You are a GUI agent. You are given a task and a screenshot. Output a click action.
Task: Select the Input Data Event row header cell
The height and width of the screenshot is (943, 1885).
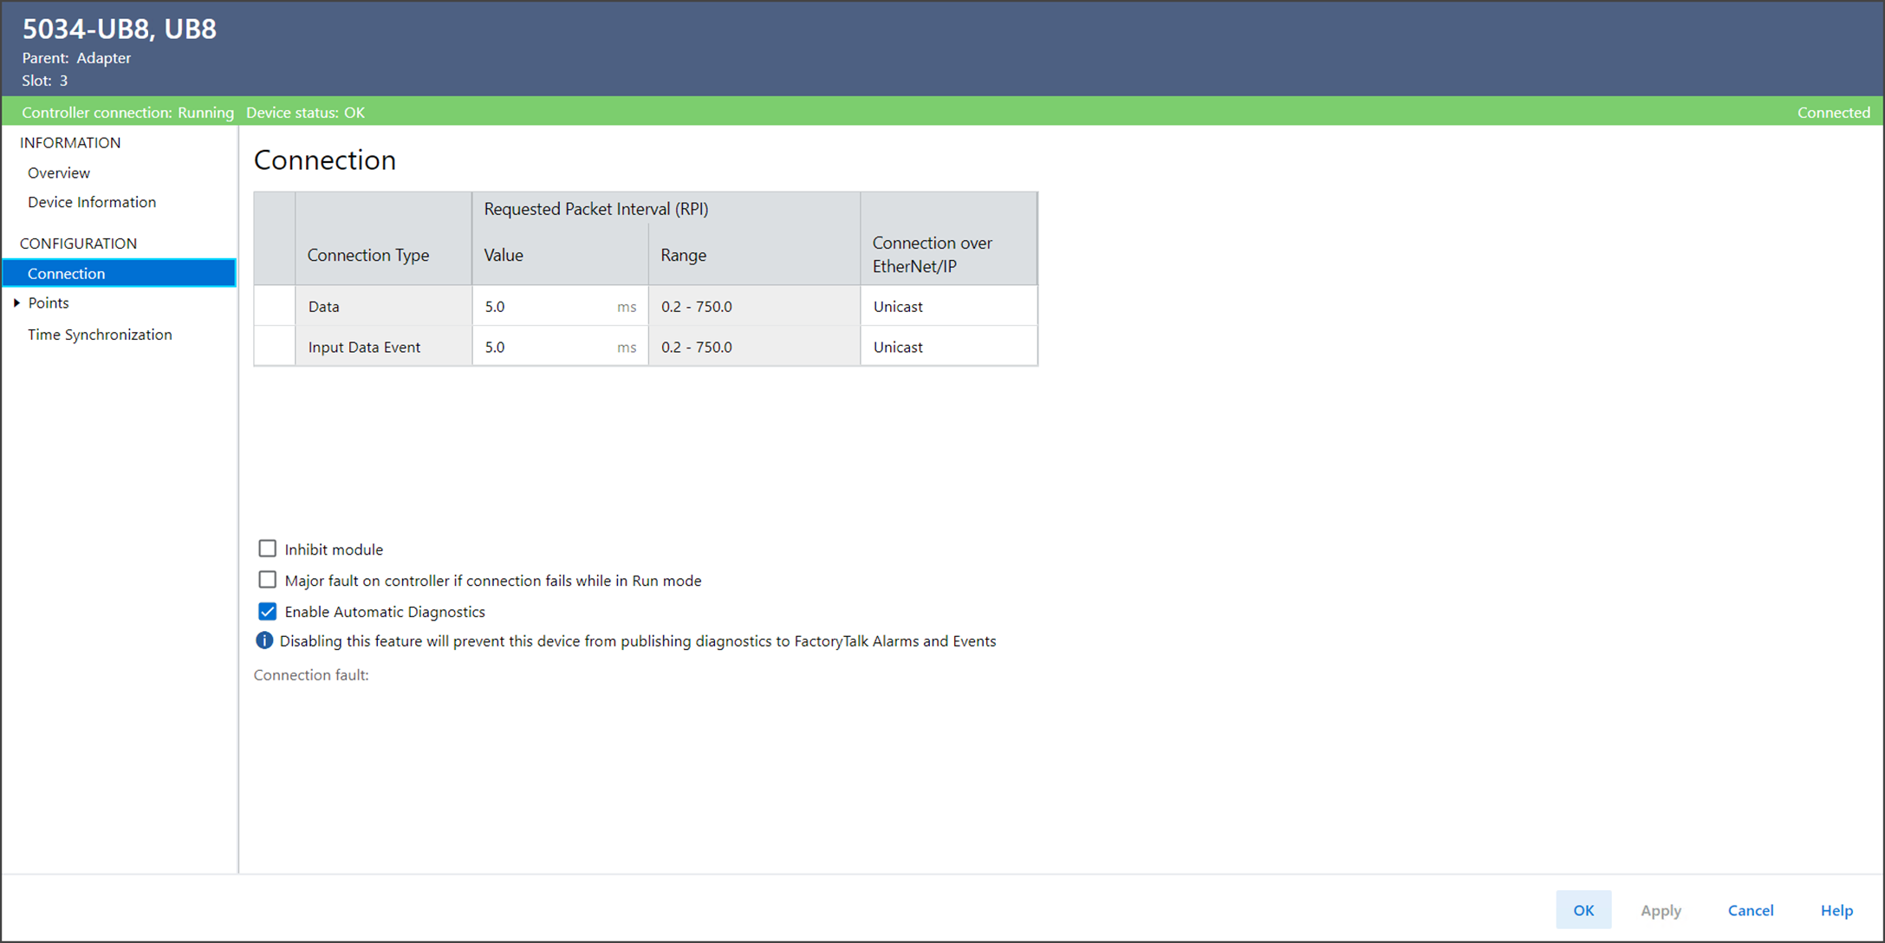(275, 348)
